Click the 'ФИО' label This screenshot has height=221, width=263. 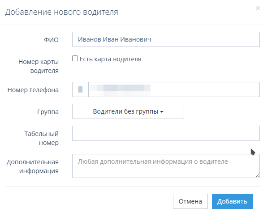click(52, 40)
